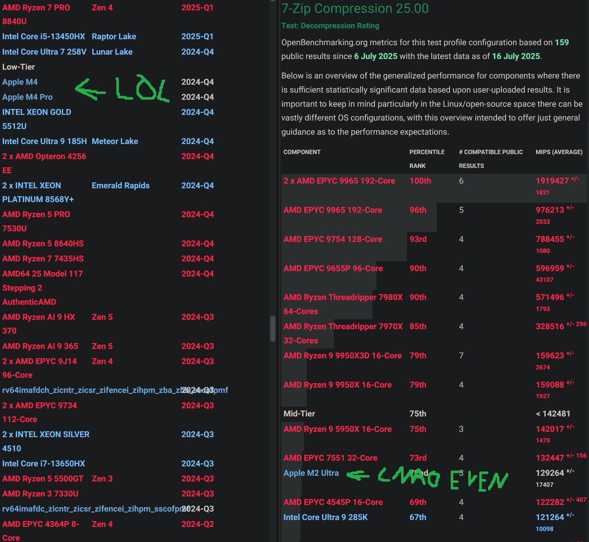Viewport: 589px width, 542px height.
Task: Click PERCENTILE RANK column header
Action: pos(427,159)
